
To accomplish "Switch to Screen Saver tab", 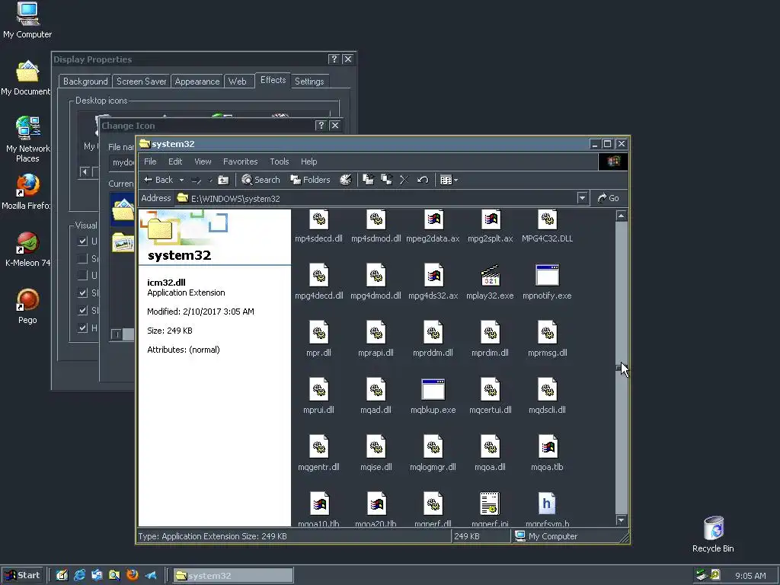I will point(141,81).
